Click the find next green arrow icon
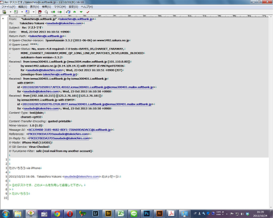 coord(60,12)
